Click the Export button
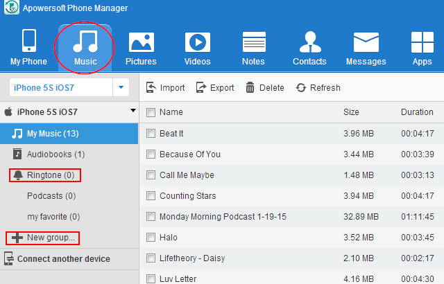 point(215,88)
